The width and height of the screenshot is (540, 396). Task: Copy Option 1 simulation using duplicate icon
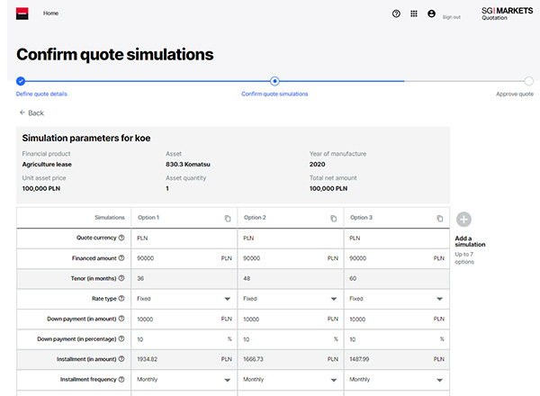(x=227, y=219)
